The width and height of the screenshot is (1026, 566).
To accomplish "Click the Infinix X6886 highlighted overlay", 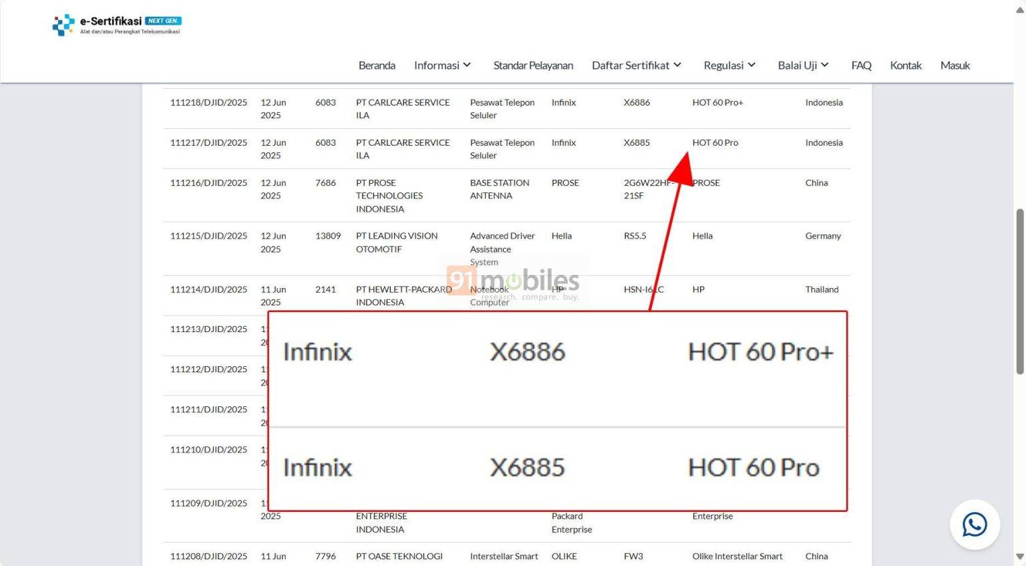I will tap(558, 352).
